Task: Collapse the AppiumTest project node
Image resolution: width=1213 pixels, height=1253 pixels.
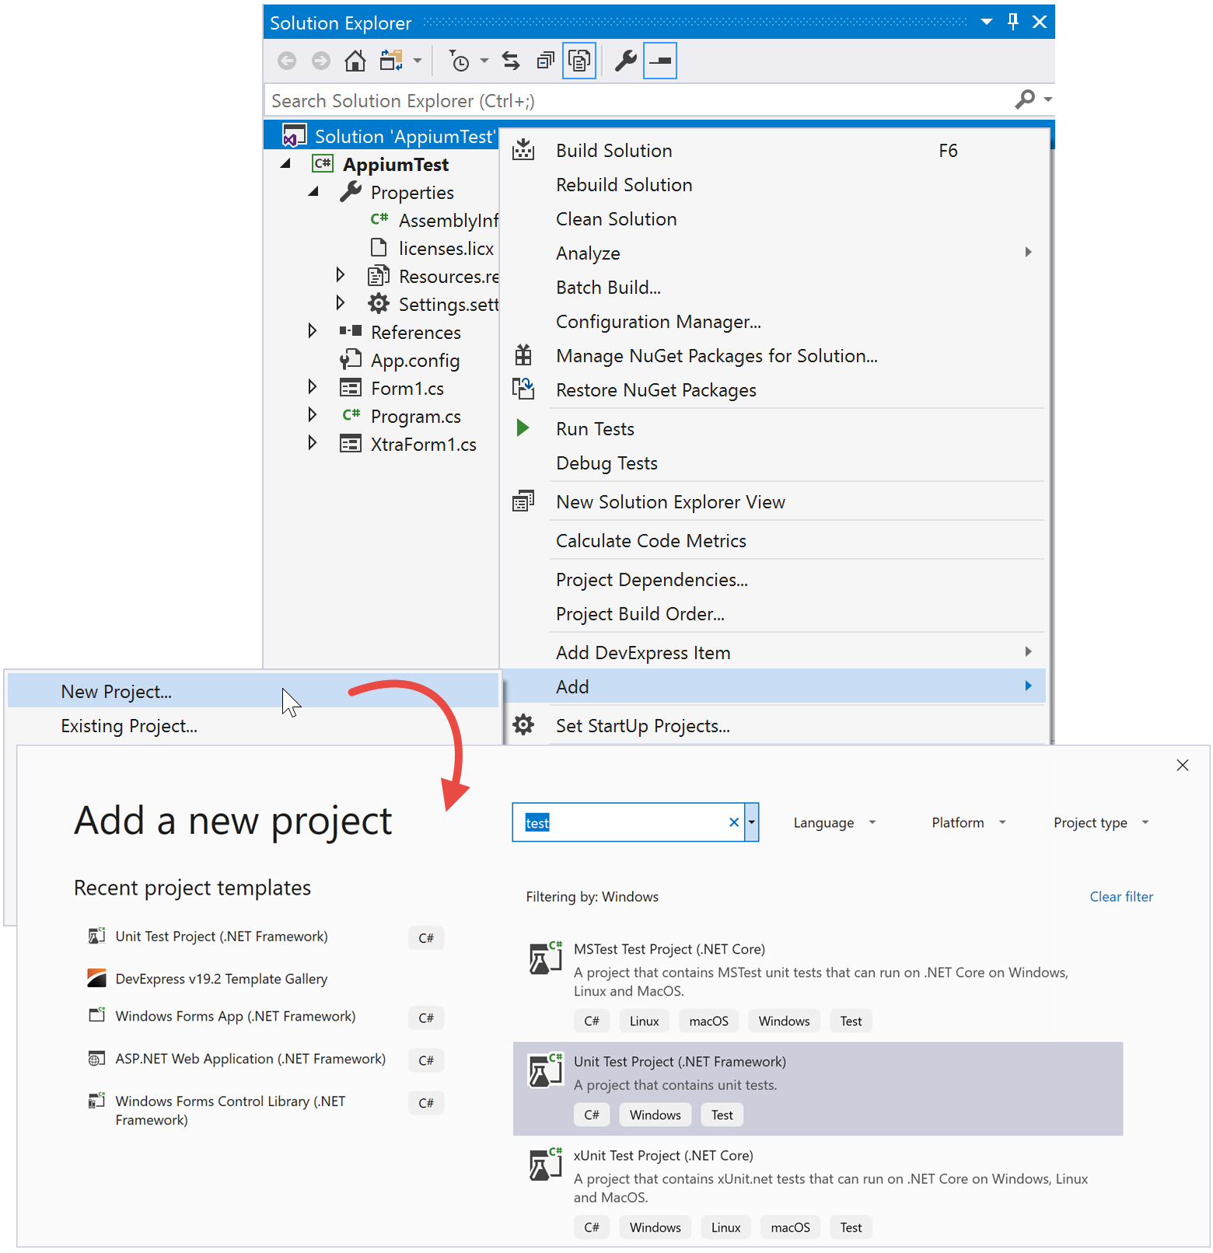Action: [285, 164]
